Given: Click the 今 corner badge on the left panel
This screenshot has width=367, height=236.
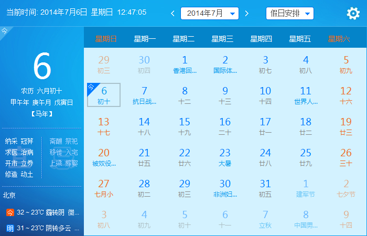Looking at the screenshot, I should 4,31.
